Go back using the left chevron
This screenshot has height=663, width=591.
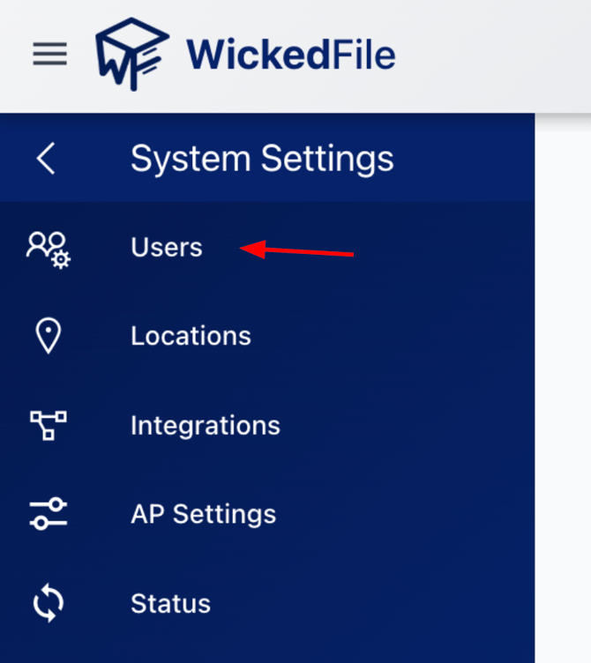tap(46, 160)
